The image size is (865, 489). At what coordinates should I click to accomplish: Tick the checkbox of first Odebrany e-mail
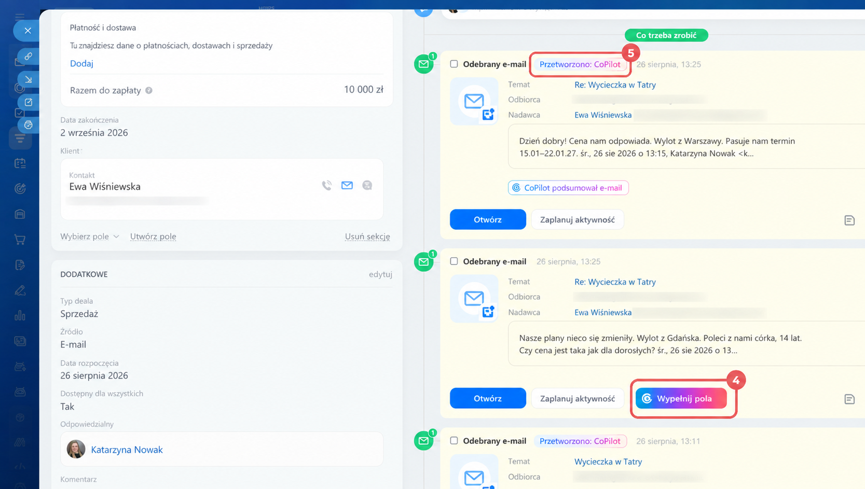(x=454, y=64)
